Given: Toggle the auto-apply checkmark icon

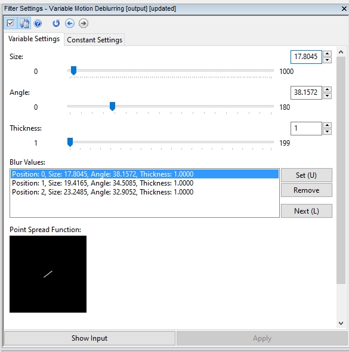Looking at the screenshot, I should [11, 23].
